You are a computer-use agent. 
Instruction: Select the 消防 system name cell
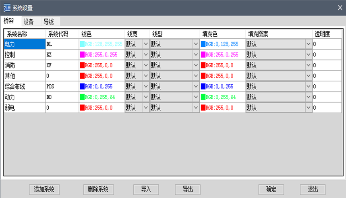click(x=25, y=65)
